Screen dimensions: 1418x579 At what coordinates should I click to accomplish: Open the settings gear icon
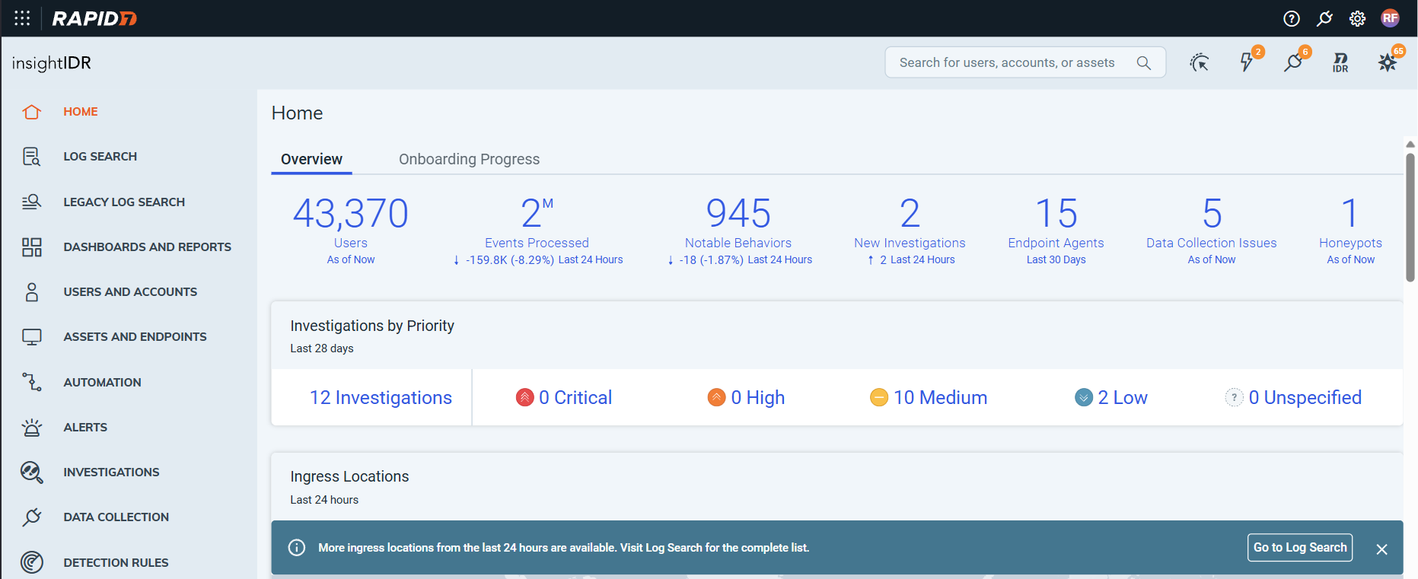click(1357, 18)
